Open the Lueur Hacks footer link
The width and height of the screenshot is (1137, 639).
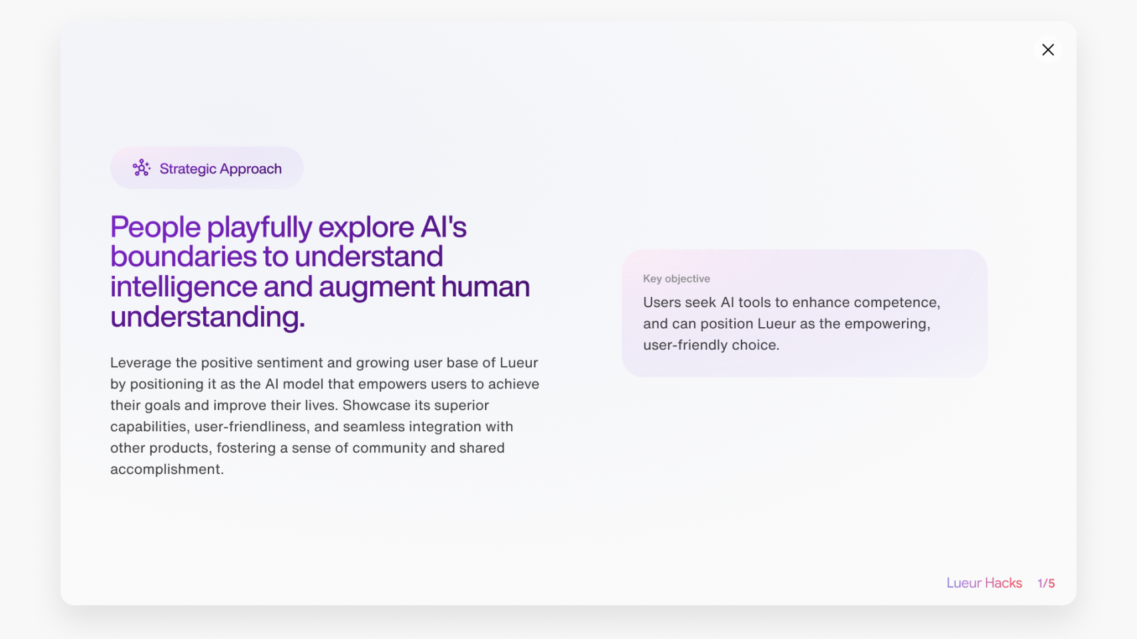pyautogui.click(x=983, y=583)
